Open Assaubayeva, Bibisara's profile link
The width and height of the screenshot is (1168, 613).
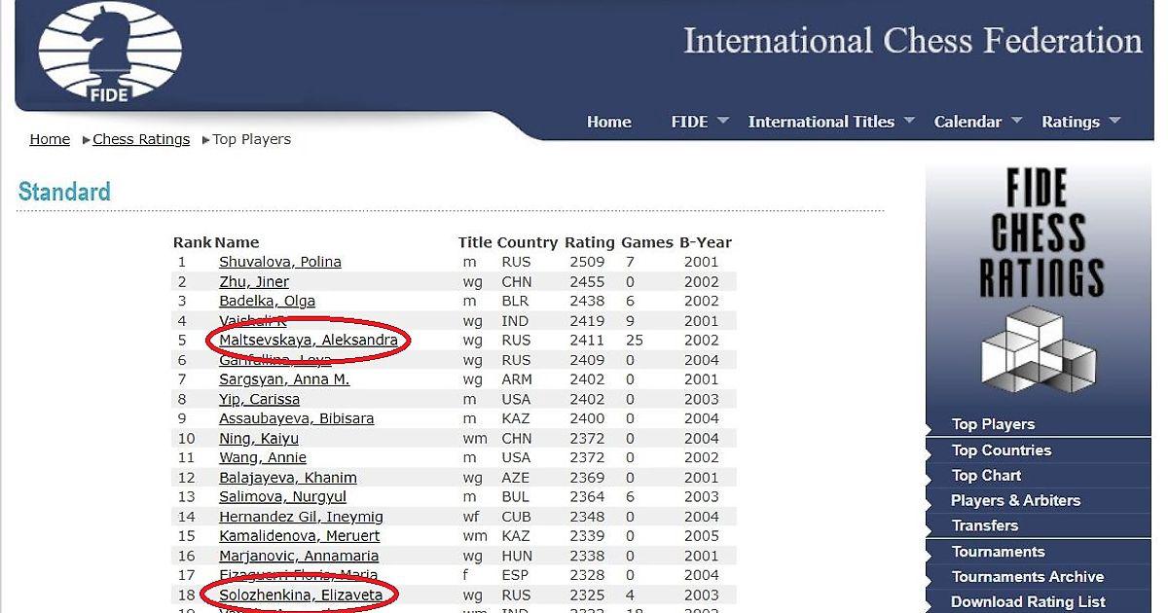click(x=296, y=418)
